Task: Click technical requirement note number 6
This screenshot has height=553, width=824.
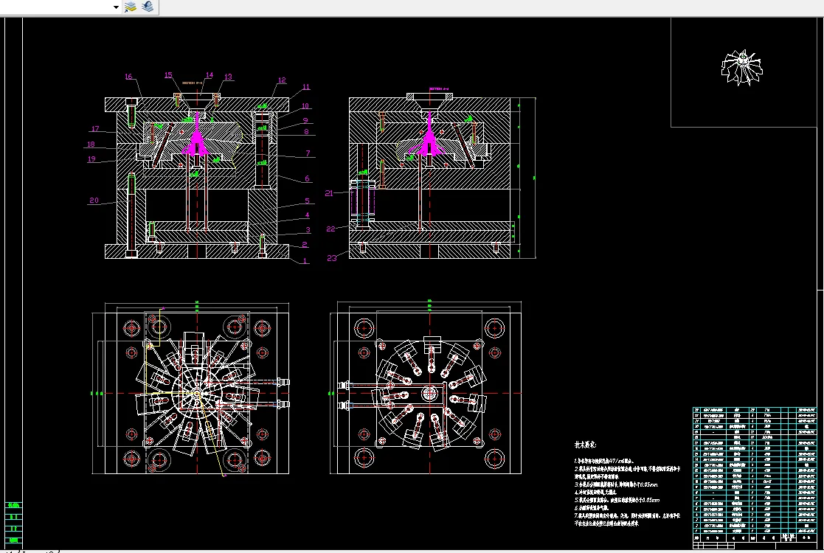Action: coord(591,508)
